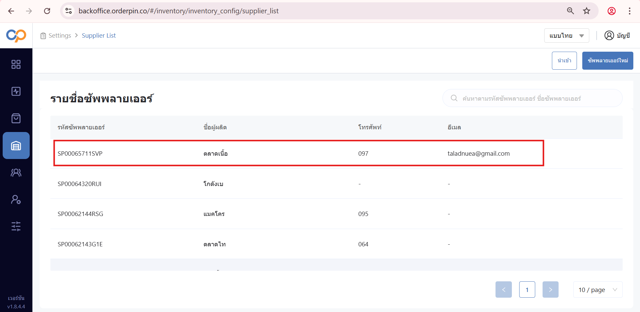Screen dimensions: 640x312
Task: View site information icon in address bar
Action: point(69,11)
